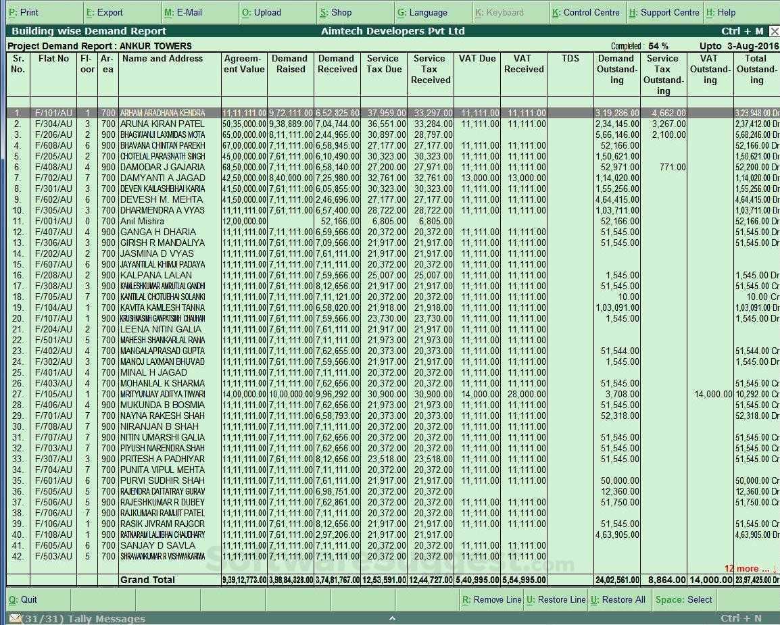Select the Anil Mishra row
The height and width of the screenshot is (625, 780).
click(393, 221)
